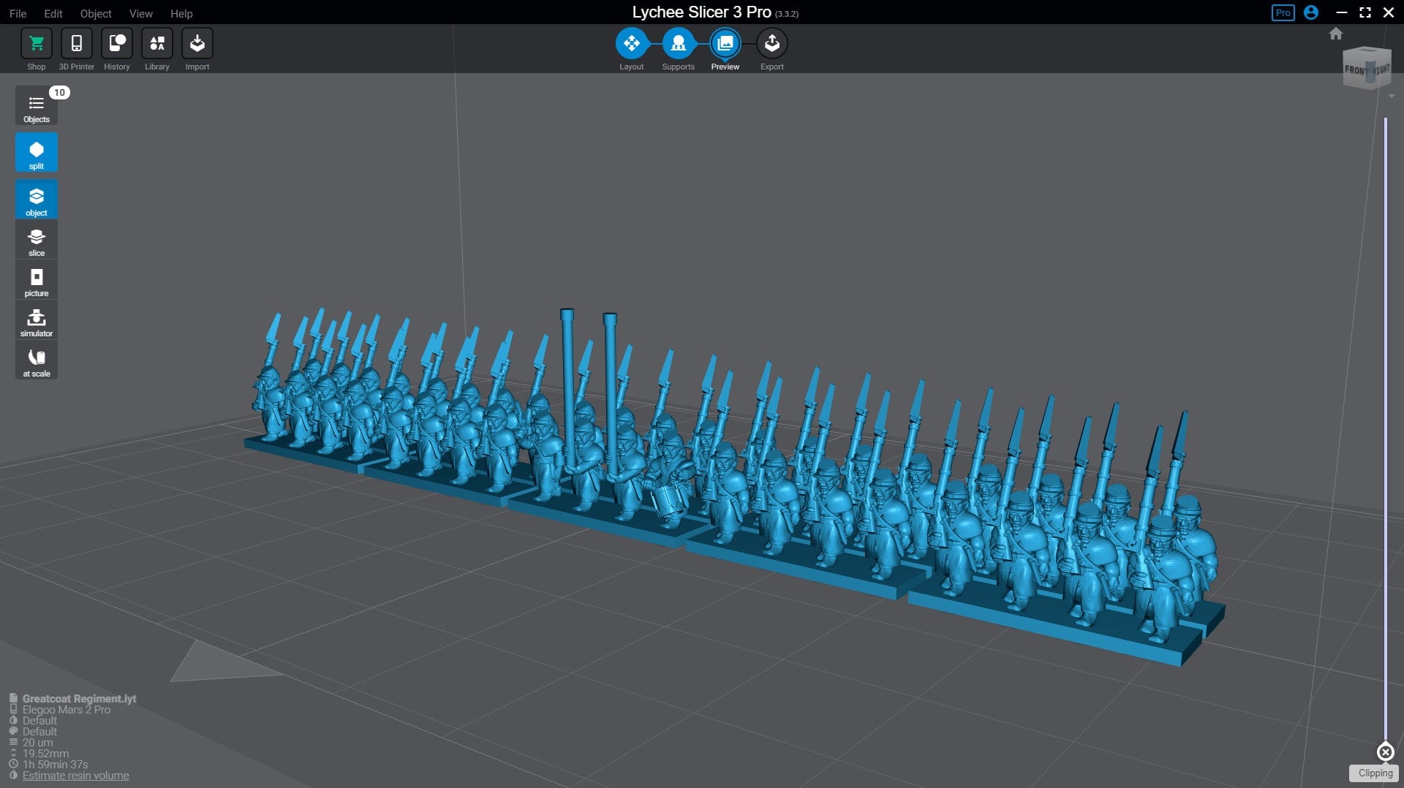Show the model at scale
The width and height of the screenshot is (1404, 788).
click(x=36, y=361)
